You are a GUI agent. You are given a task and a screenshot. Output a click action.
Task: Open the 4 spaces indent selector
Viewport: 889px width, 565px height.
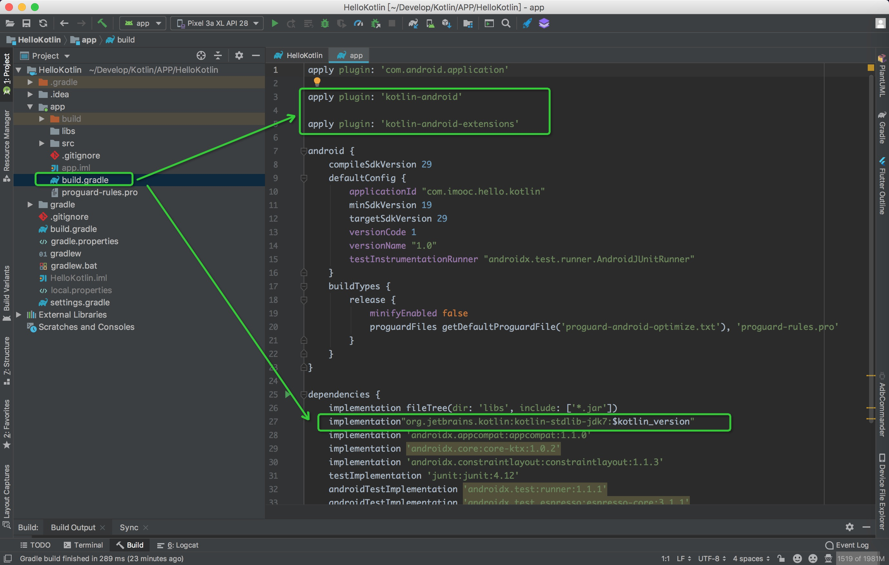pyautogui.click(x=751, y=558)
